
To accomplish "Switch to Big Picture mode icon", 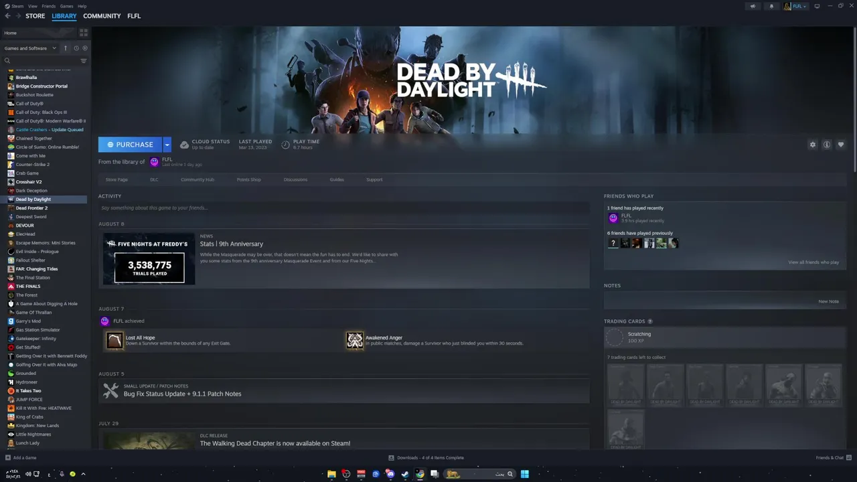I will coord(817,6).
